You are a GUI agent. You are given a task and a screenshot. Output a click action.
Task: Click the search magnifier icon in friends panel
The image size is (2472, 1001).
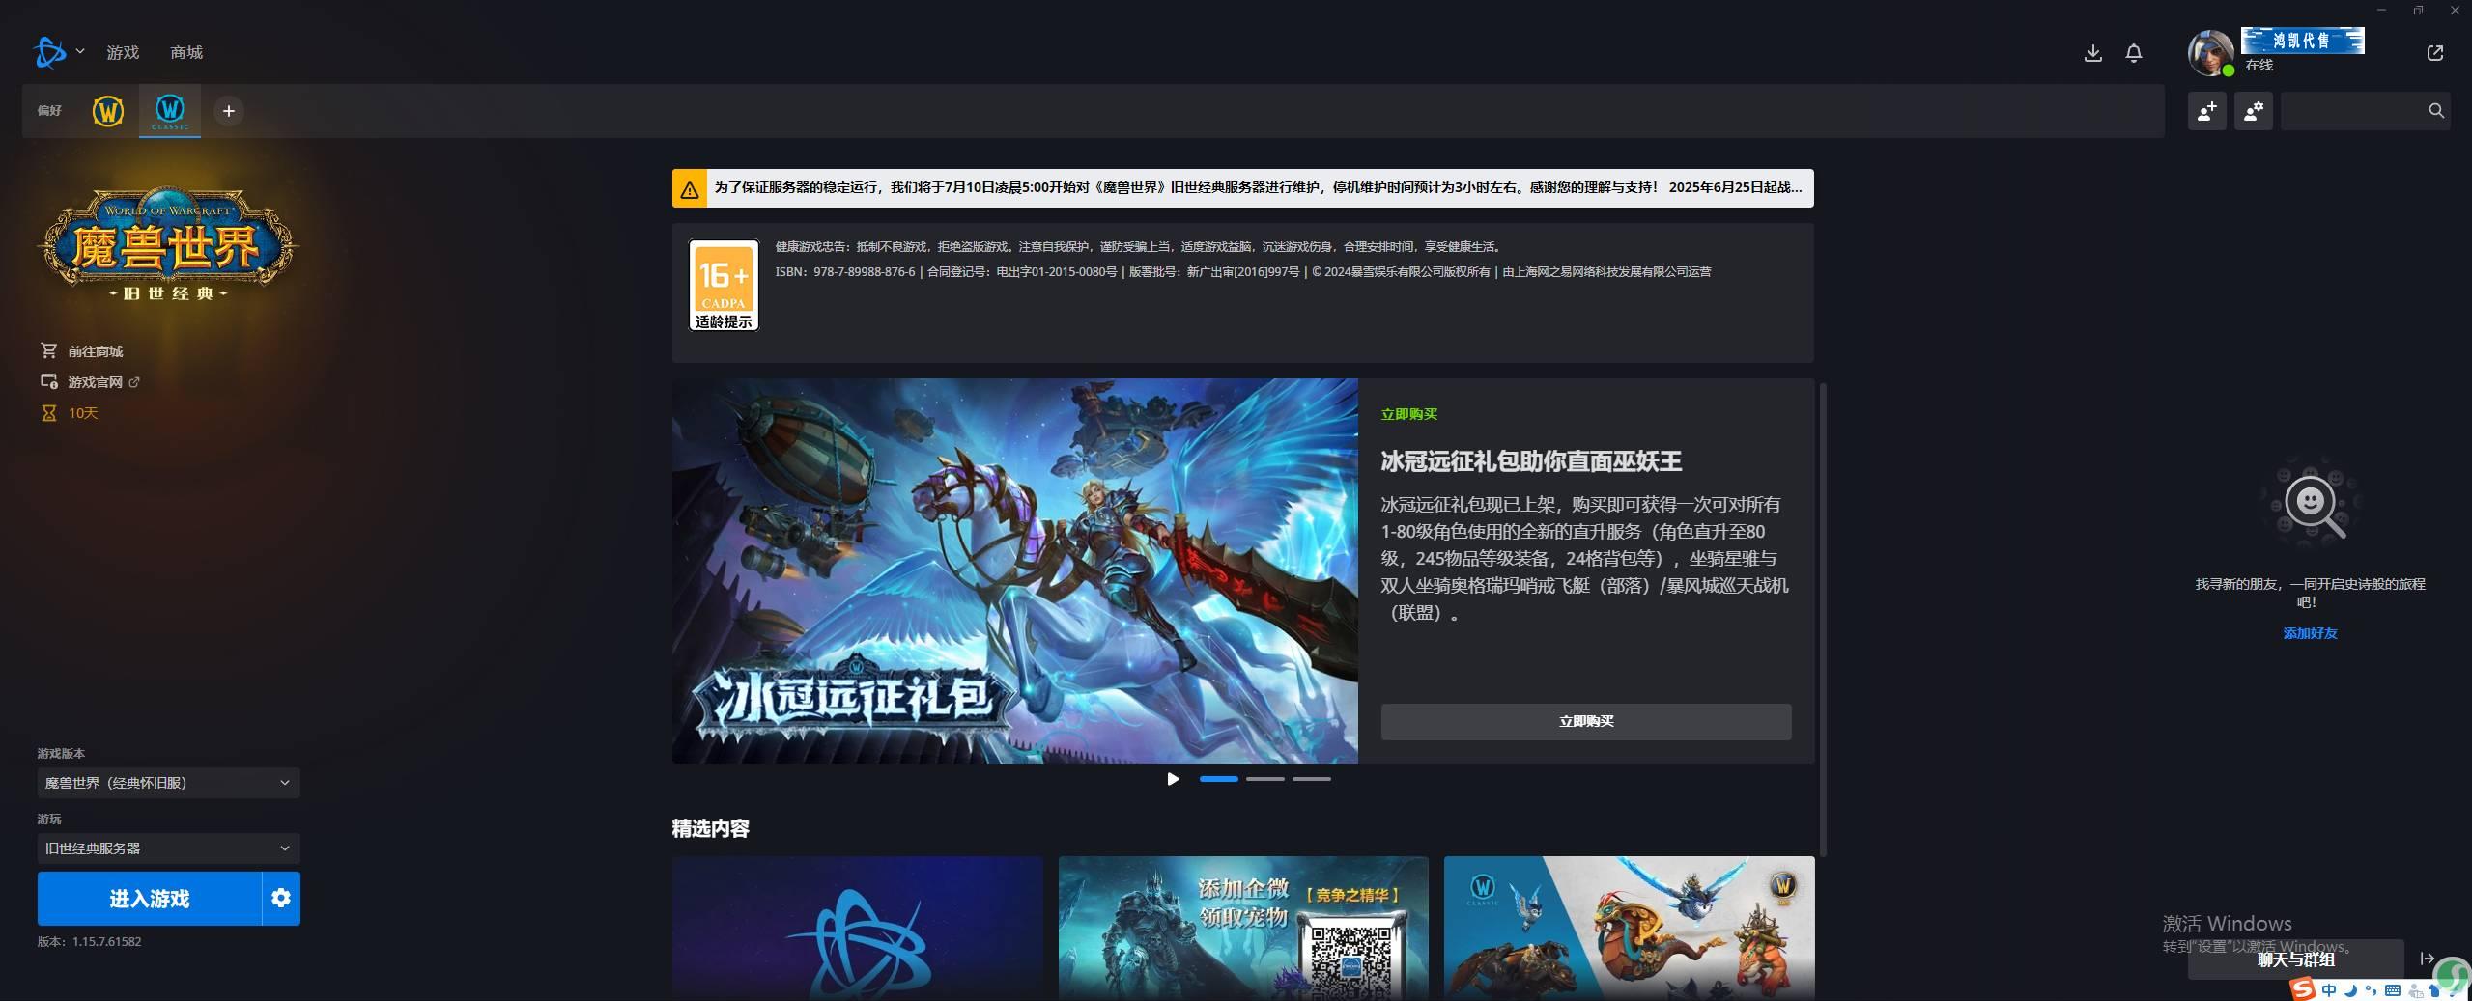(x=2436, y=111)
